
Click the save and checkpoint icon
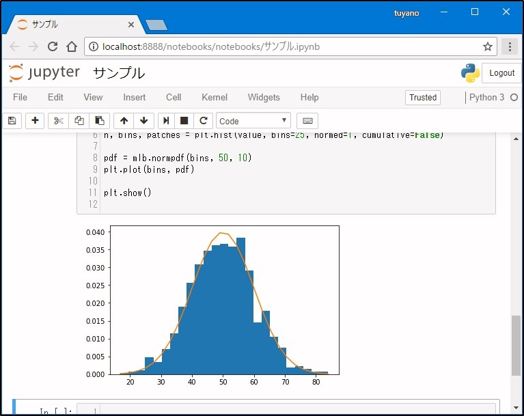click(12, 121)
